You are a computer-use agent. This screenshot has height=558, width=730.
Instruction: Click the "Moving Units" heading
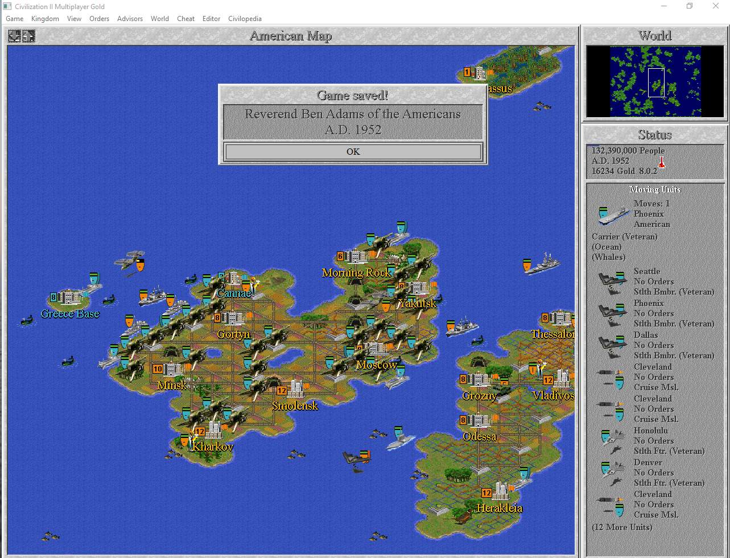pyautogui.click(x=655, y=189)
